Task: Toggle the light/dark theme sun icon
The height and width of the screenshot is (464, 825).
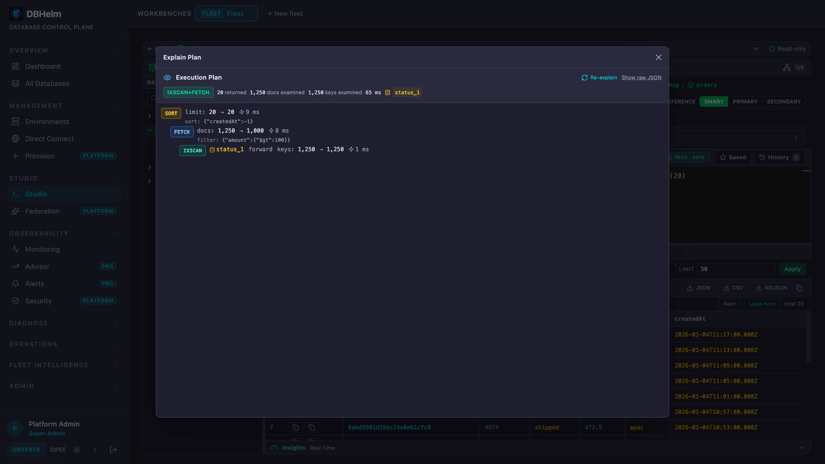Action: pyautogui.click(x=77, y=450)
